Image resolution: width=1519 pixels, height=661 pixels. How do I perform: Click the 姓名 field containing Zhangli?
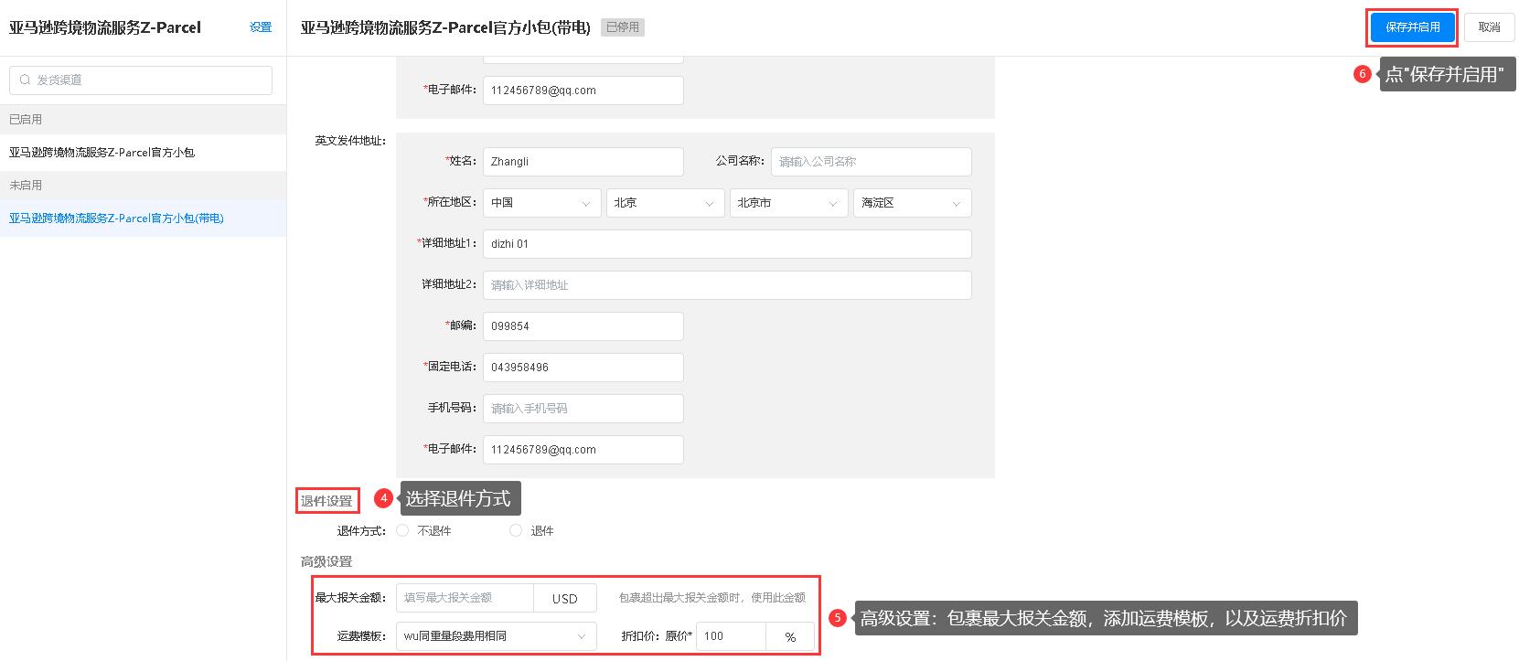click(583, 162)
